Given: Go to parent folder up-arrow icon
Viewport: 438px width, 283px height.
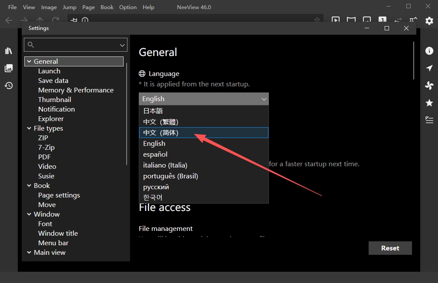Looking at the screenshot, I should 40,20.
